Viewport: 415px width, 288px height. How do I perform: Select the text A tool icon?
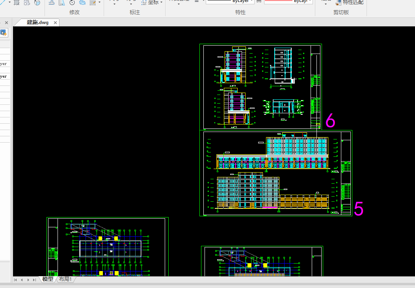coord(37,2)
